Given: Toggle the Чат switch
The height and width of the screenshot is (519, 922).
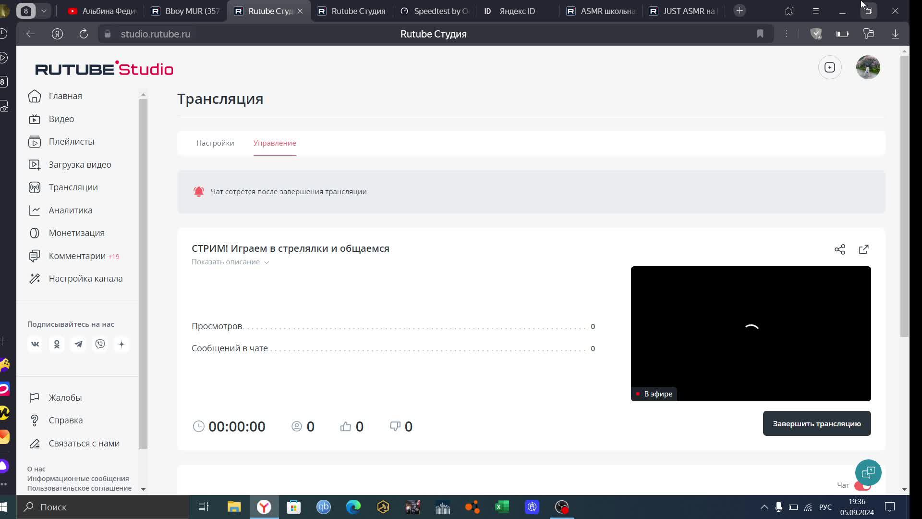Looking at the screenshot, I should coord(863,485).
